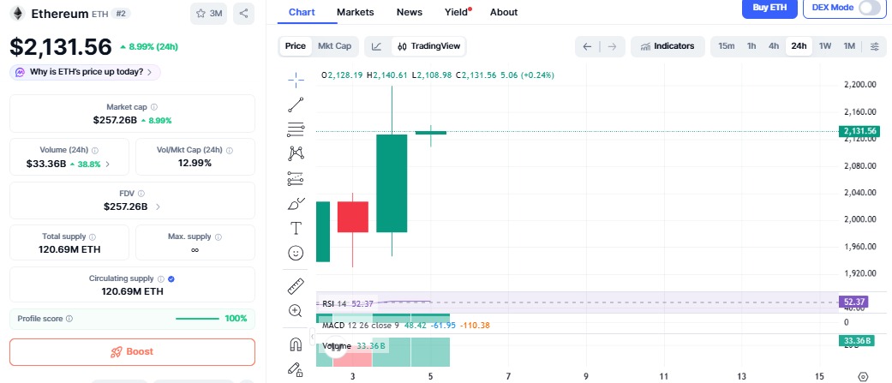
Task: Open the emoji icons tool
Action: pos(296,253)
